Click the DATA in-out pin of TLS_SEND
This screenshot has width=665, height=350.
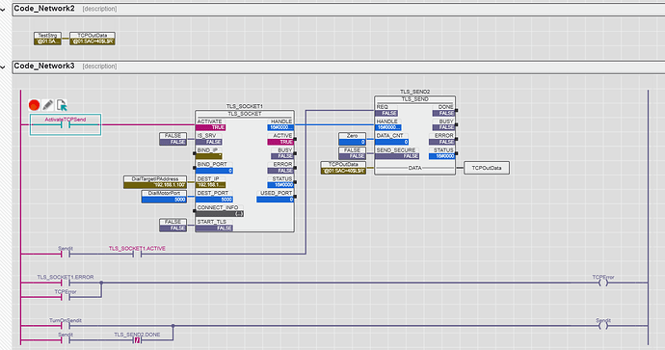[x=414, y=168]
